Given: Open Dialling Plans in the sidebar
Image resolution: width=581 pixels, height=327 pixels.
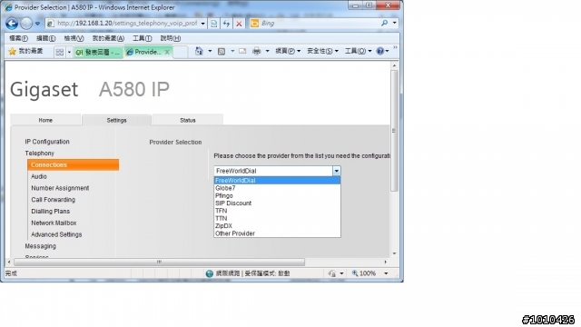Looking at the screenshot, I should (x=51, y=212).
